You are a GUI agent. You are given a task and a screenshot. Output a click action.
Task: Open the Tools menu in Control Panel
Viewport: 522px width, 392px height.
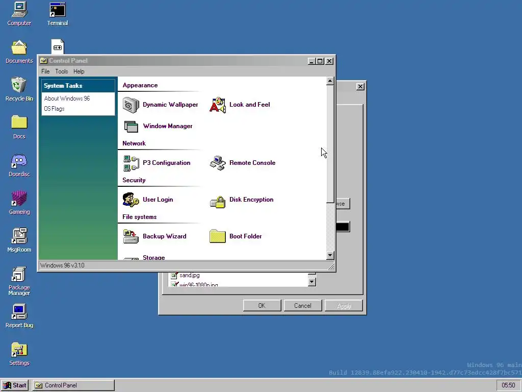tap(62, 71)
